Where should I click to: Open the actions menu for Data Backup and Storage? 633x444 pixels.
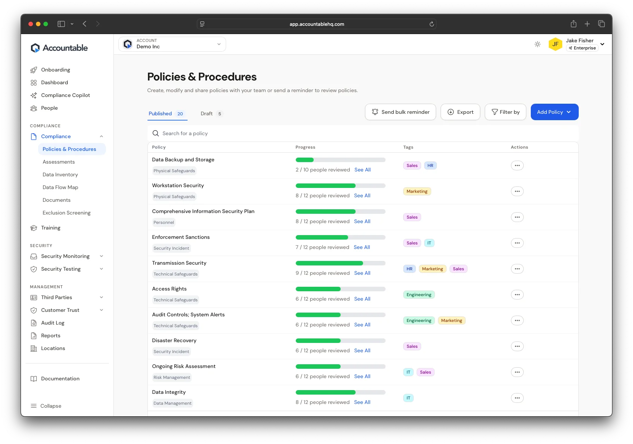517,165
